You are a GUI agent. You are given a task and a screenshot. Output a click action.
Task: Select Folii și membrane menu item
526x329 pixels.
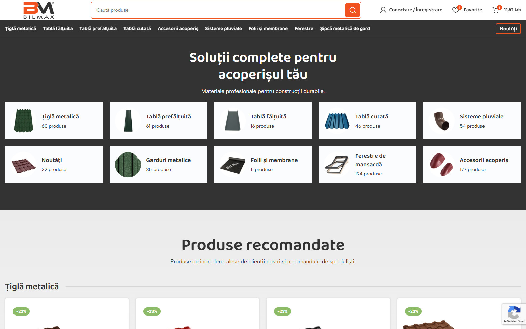coord(268,29)
